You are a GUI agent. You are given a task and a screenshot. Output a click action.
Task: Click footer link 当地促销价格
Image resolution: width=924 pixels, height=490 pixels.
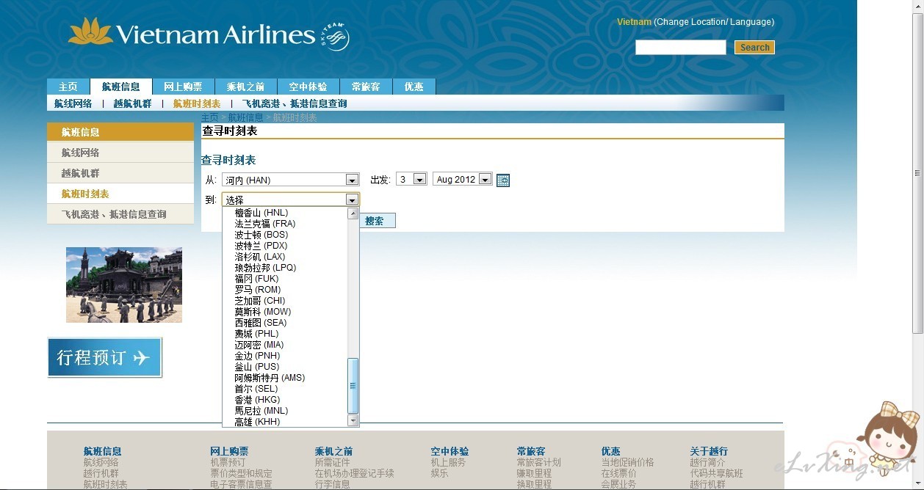point(627,462)
